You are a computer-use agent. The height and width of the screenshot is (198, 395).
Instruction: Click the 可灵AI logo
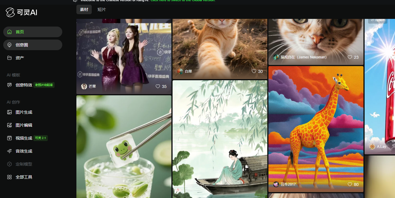click(21, 12)
